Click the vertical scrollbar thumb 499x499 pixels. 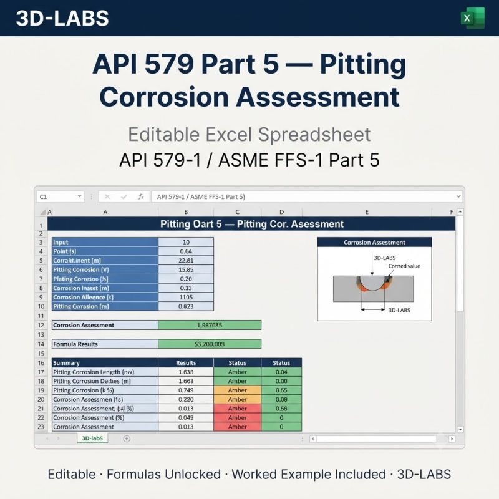pos(460,264)
